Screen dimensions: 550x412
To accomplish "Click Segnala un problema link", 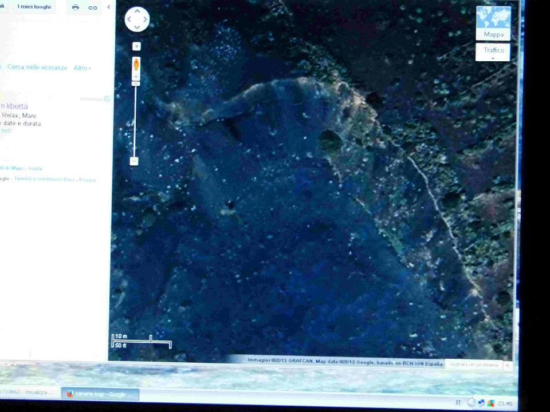I will [474, 365].
